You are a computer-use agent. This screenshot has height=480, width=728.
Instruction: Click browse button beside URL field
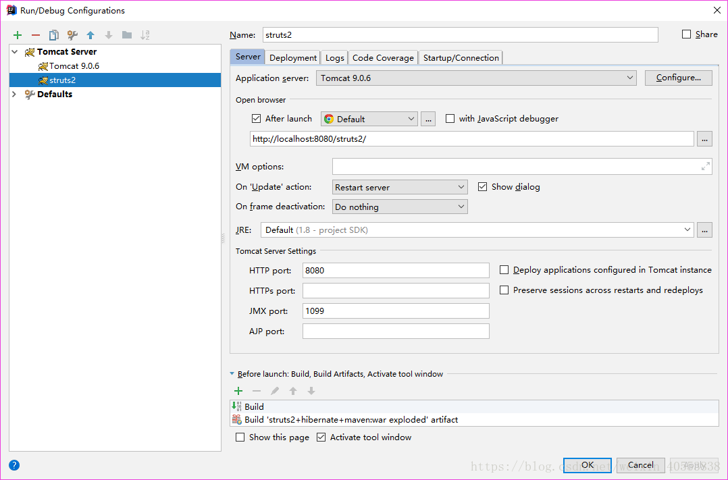[705, 139]
